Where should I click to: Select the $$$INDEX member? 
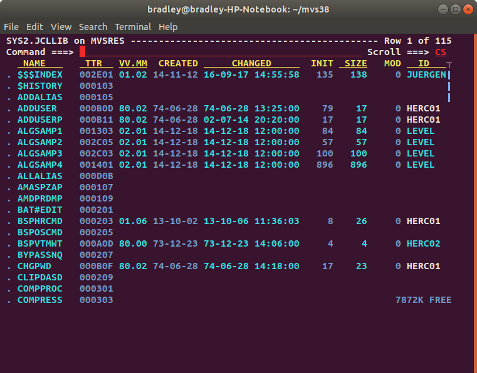[x=40, y=74]
